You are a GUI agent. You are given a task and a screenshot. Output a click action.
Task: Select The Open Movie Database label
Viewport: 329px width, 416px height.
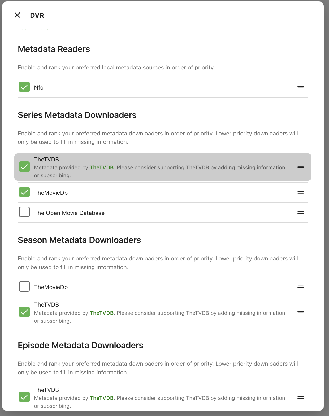(x=69, y=213)
